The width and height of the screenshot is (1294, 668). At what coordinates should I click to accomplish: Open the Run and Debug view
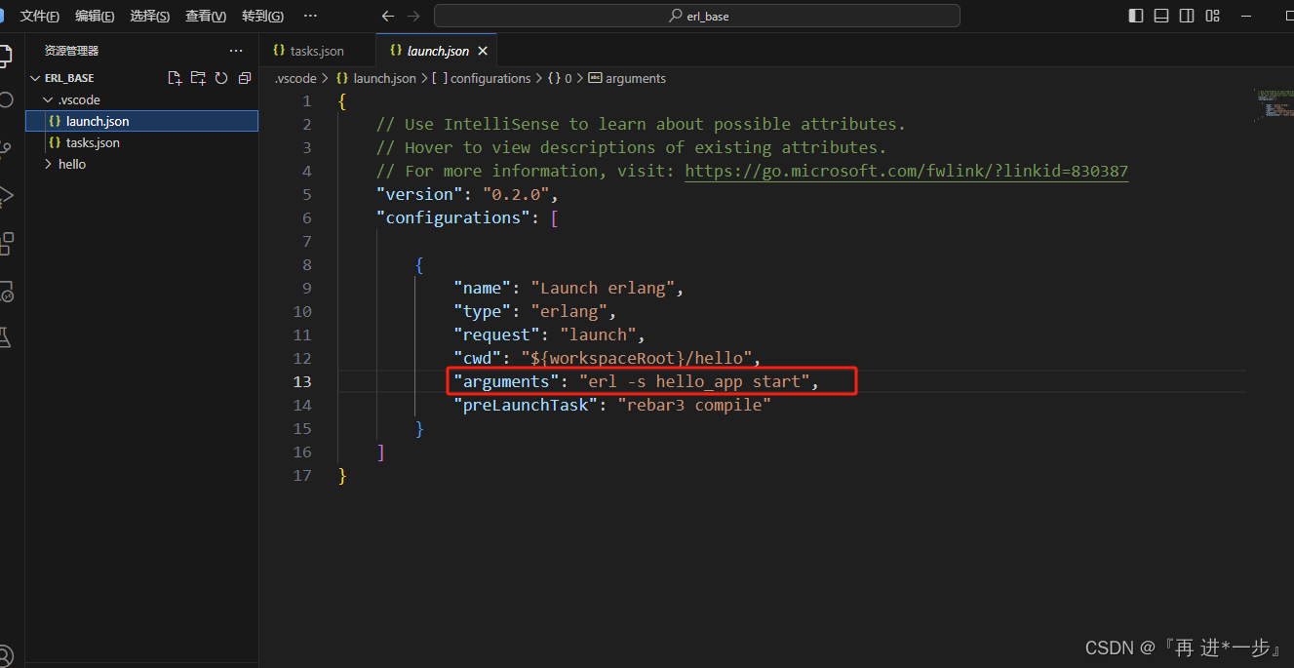point(8,195)
